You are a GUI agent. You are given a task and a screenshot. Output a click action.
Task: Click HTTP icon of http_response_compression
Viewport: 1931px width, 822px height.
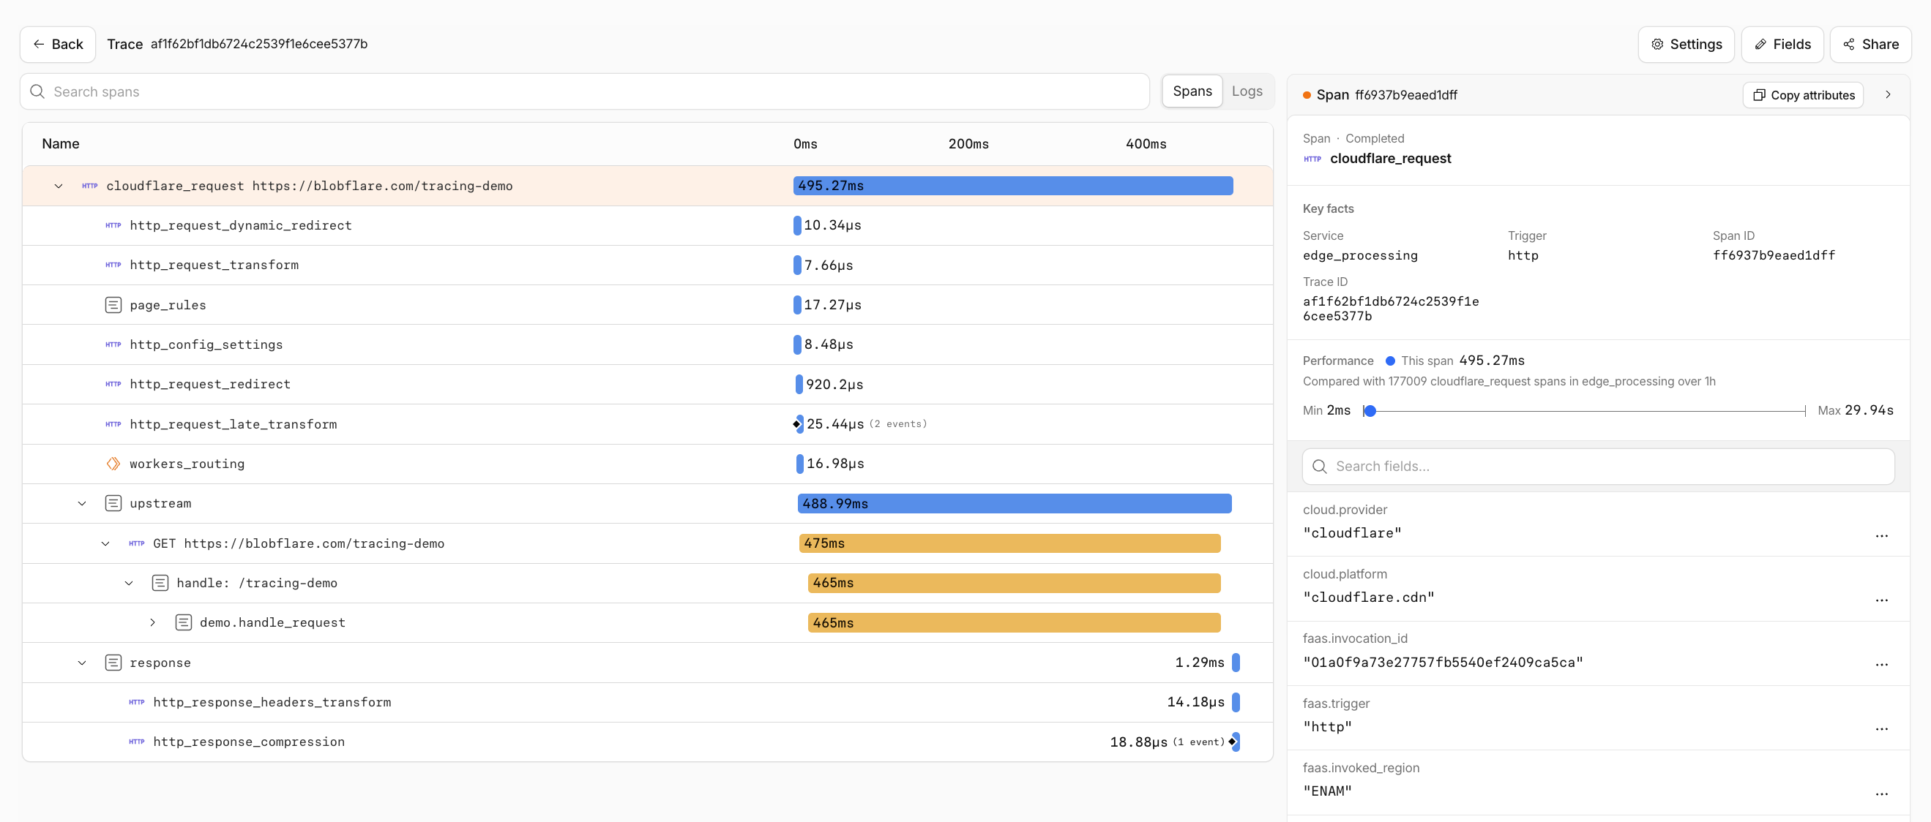[136, 742]
